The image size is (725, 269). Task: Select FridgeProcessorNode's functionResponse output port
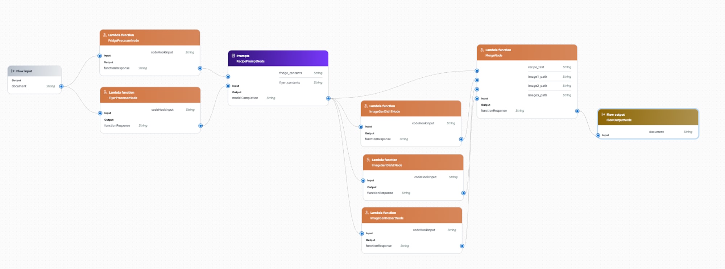[200, 68]
